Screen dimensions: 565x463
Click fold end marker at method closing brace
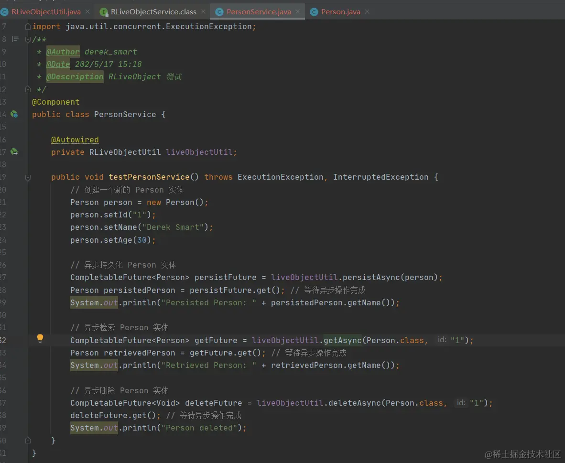28,440
